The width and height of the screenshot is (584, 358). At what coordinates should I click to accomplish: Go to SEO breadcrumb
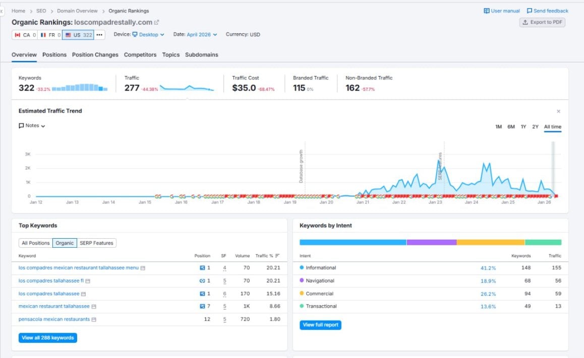point(41,11)
